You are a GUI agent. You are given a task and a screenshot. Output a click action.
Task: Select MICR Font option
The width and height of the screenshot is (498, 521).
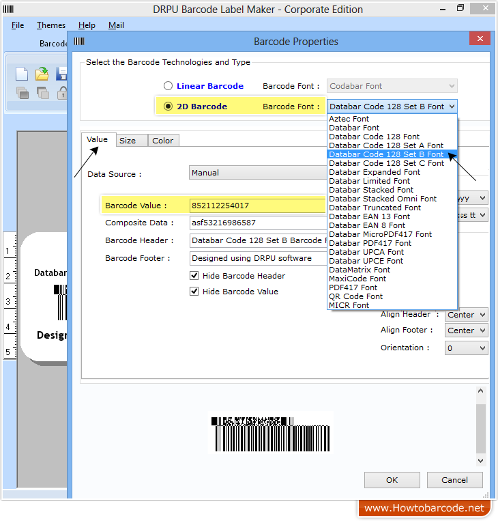[392, 305]
